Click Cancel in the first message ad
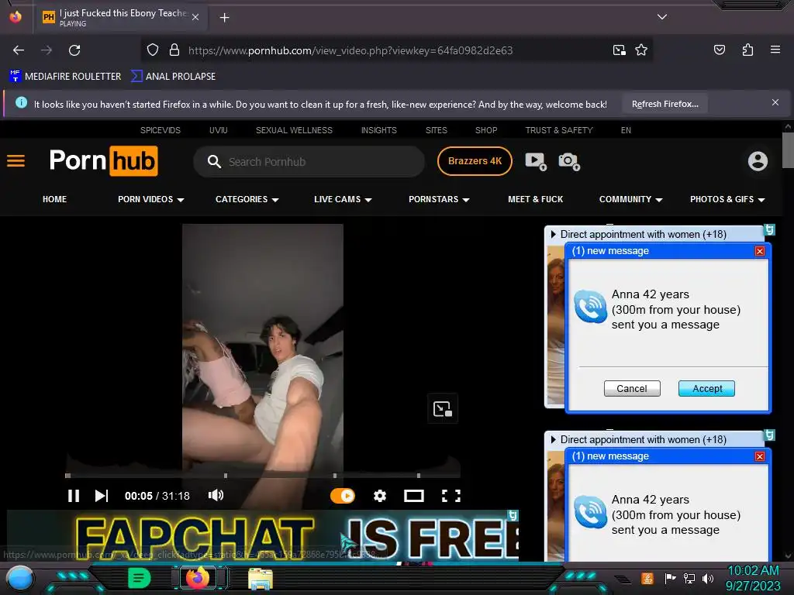The width and height of the screenshot is (794, 595). click(x=632, y=389)
